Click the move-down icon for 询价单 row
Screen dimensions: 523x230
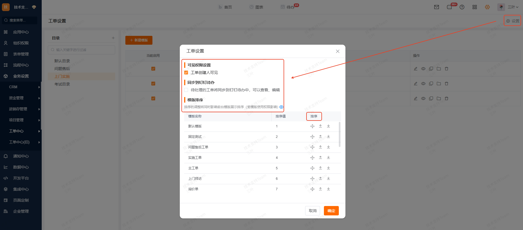[x=328, y=189]
